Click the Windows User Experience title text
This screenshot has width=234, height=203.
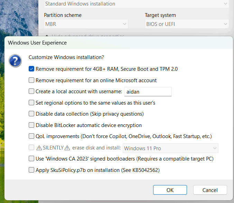37,43
